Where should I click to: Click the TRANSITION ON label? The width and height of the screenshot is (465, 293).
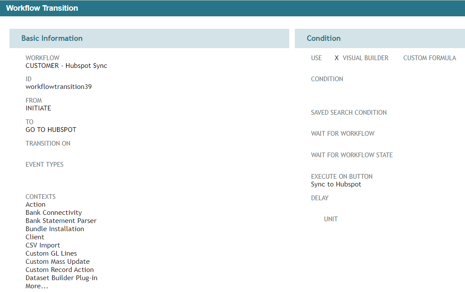[48, 143]
